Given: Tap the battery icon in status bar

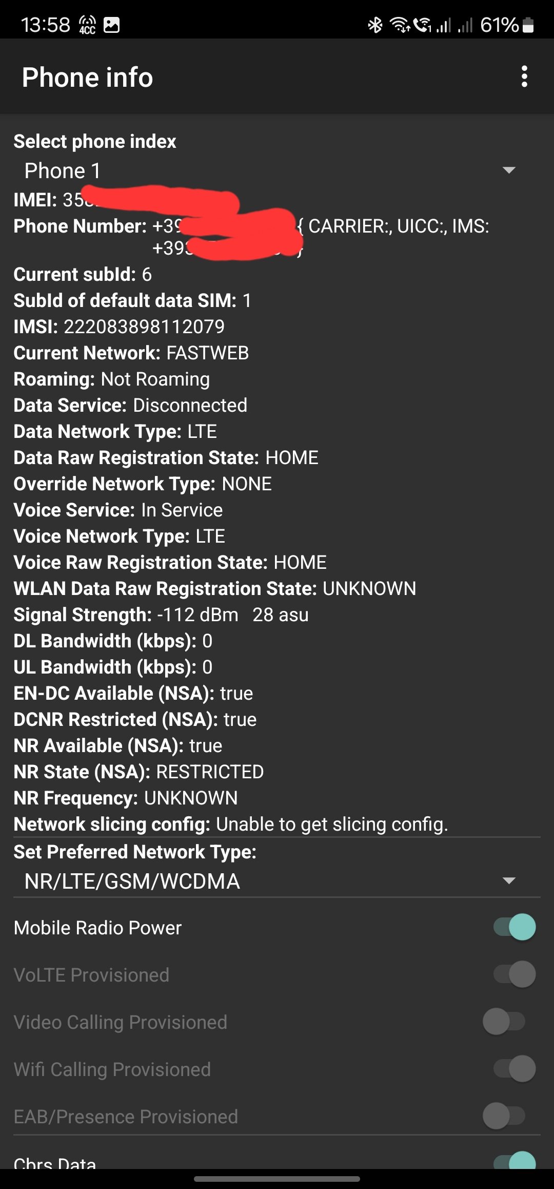Looking at the screenshot, I should 528,25.
